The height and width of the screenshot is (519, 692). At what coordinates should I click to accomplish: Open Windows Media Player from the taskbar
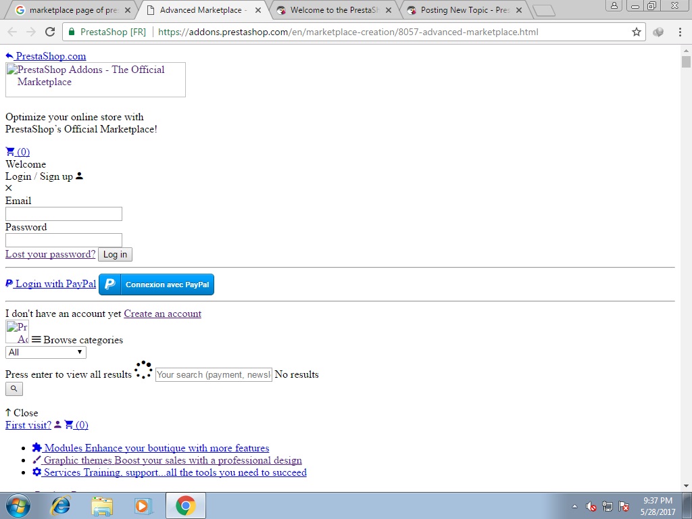[143, 505]
